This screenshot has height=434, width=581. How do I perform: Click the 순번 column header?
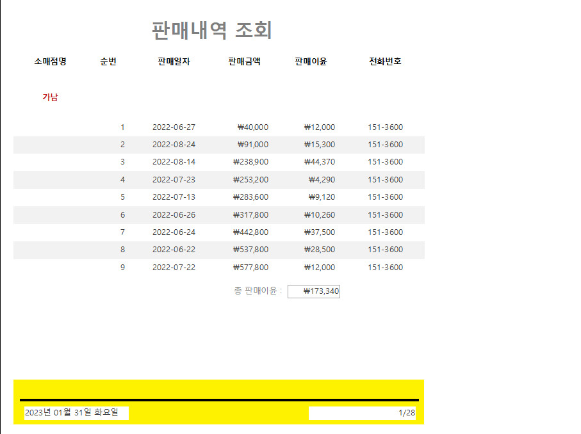pyautogui.click(x=108, y=61)
